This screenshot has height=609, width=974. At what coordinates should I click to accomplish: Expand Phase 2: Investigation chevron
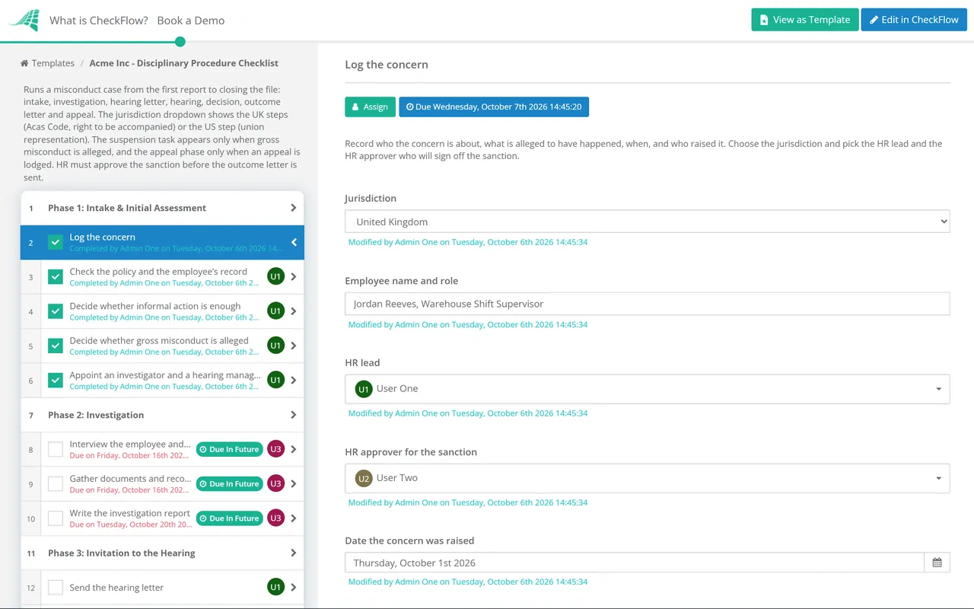tap(294, 415)
